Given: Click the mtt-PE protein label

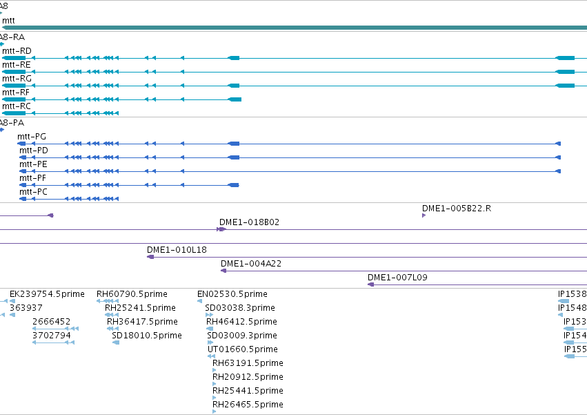Looking at the screenshot, I should pyautogui.click(x=33, y=164).
